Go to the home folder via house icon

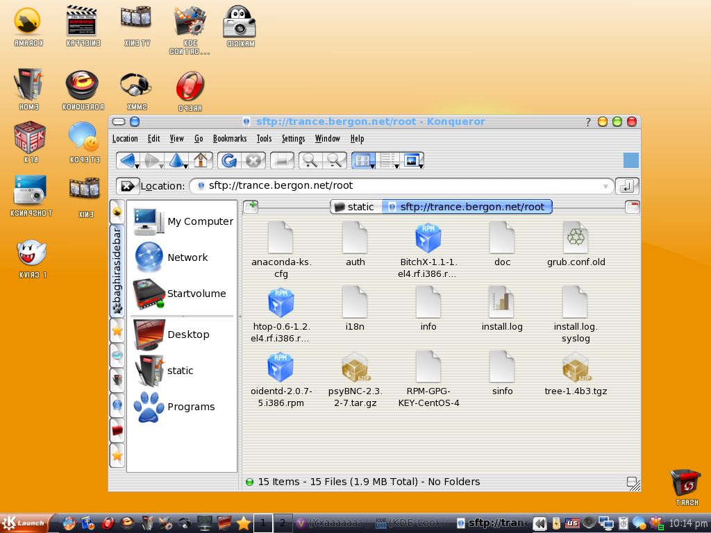click(x=201, y=160)
